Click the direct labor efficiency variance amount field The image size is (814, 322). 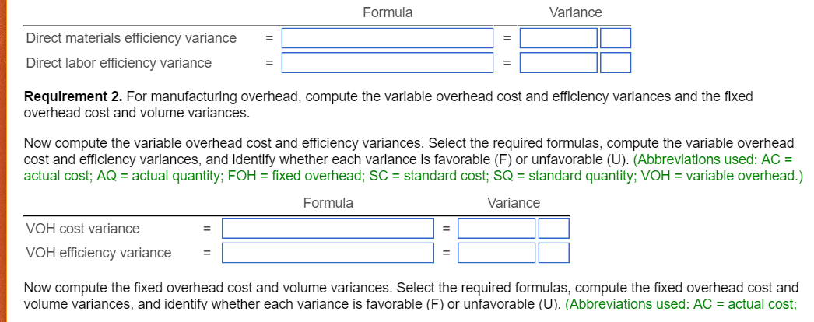559,63
